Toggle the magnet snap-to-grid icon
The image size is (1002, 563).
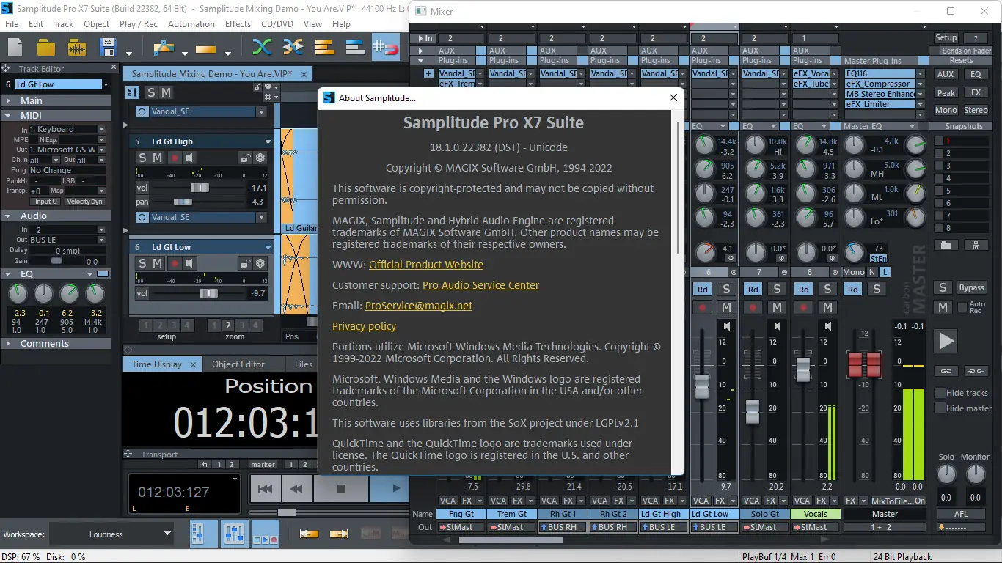[x=385, y=48]
